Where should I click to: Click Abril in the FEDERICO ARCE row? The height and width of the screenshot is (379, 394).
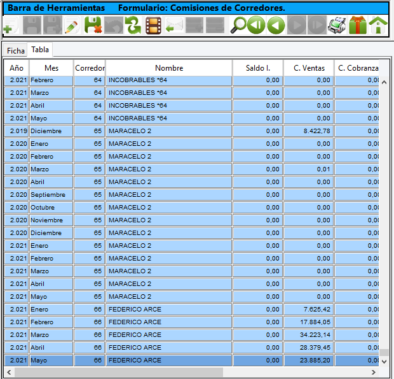51,348
